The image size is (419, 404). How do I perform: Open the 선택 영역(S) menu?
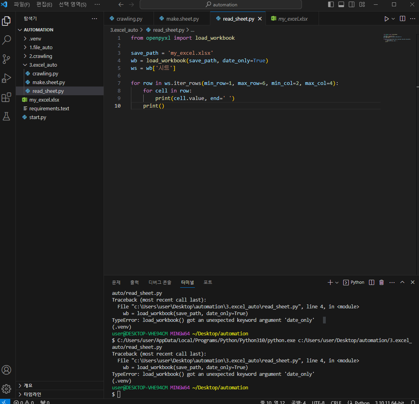pos(73,4)
